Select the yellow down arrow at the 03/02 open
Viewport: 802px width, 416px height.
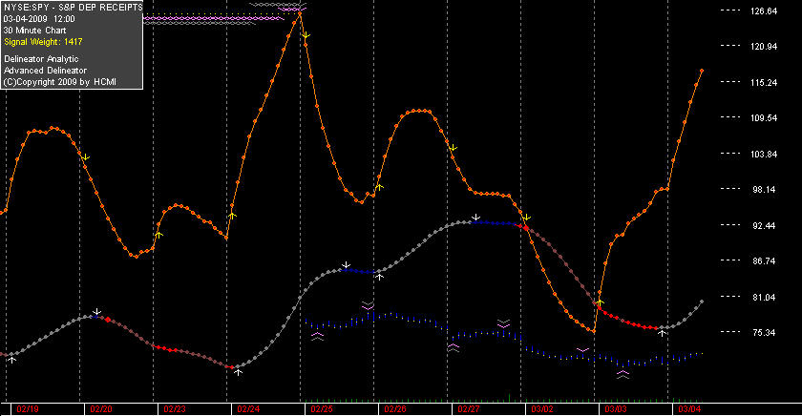coord(526,218)
